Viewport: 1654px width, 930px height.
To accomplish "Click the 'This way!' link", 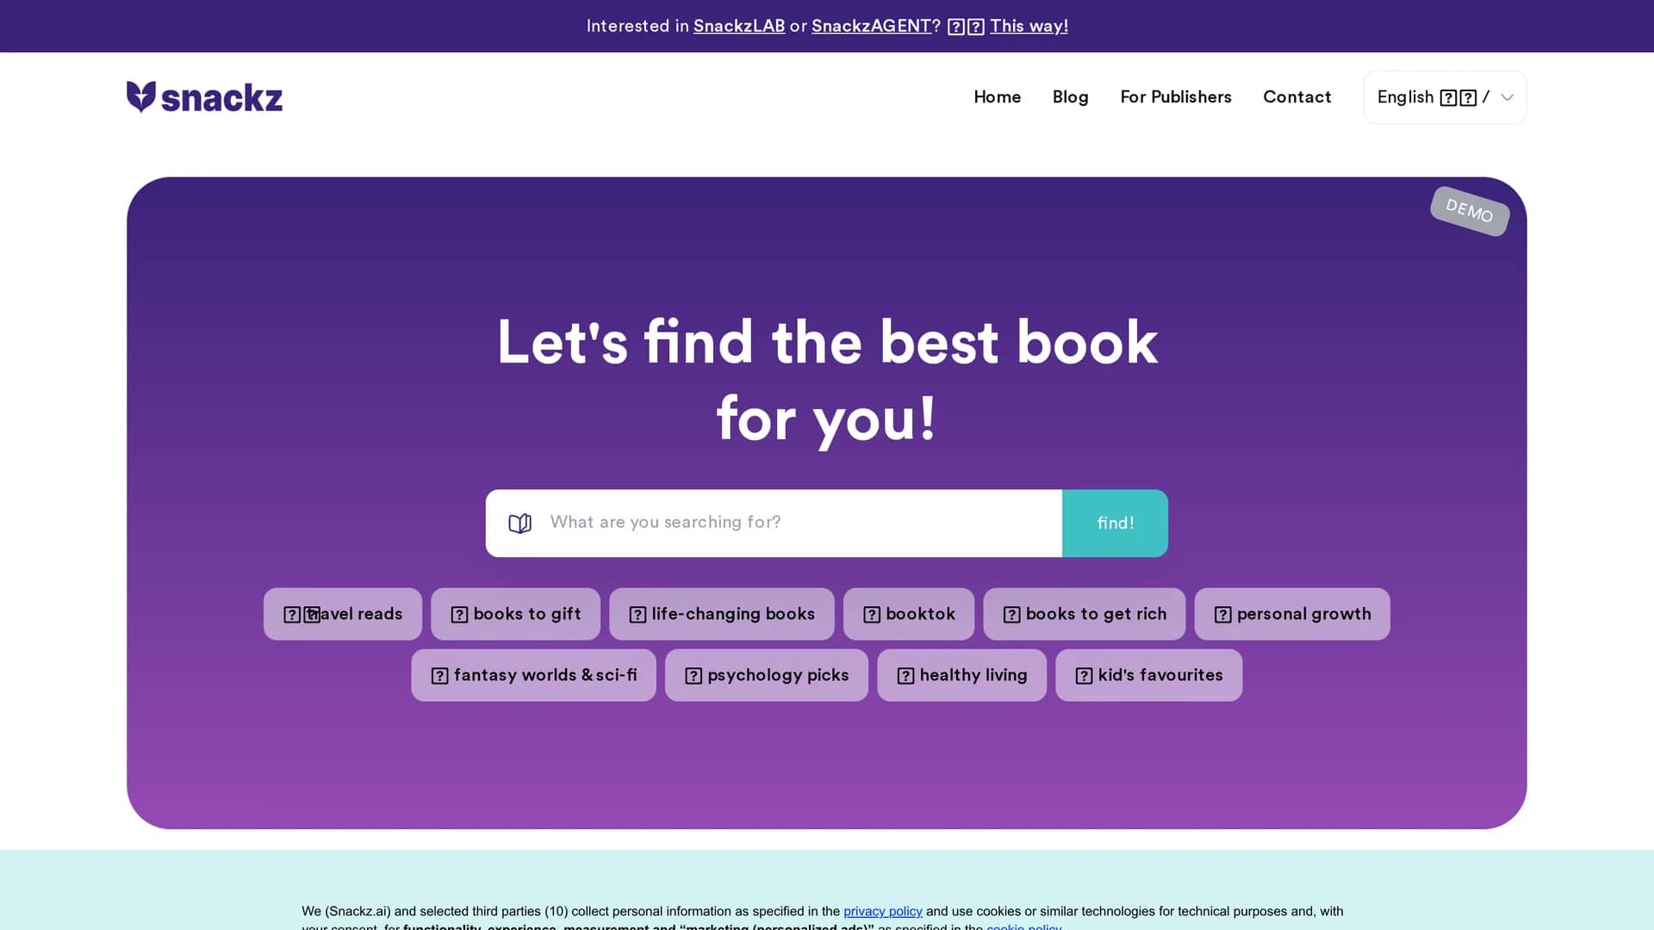I will coord(1029,26).
